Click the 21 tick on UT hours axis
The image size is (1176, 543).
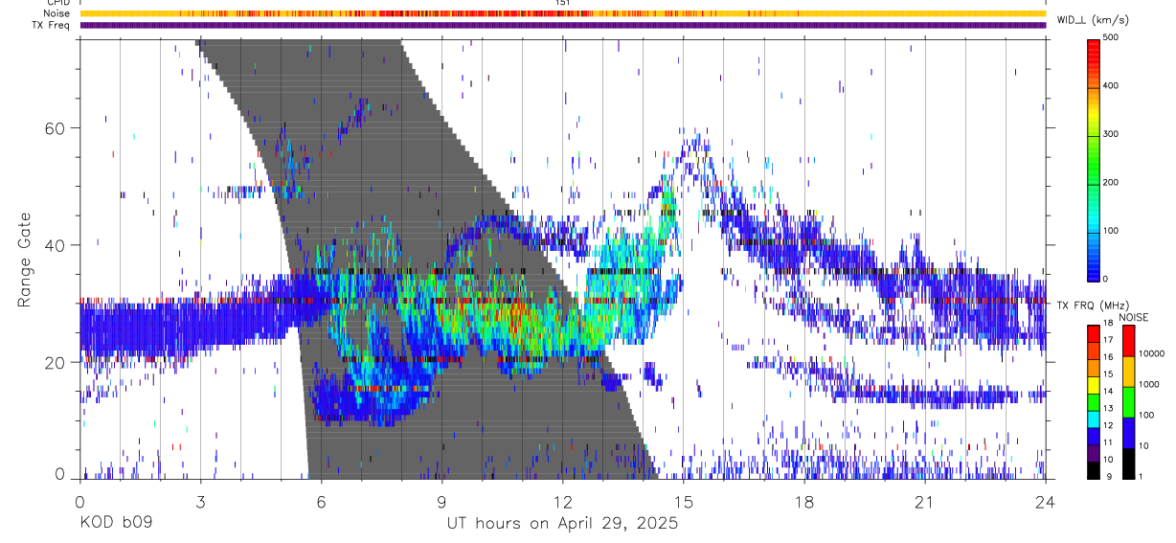(925, 501)
